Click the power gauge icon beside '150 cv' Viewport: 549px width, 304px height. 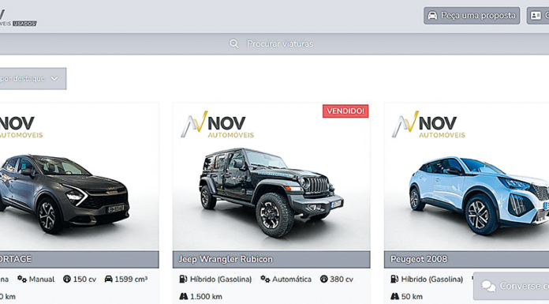click(x=67, y=279)
